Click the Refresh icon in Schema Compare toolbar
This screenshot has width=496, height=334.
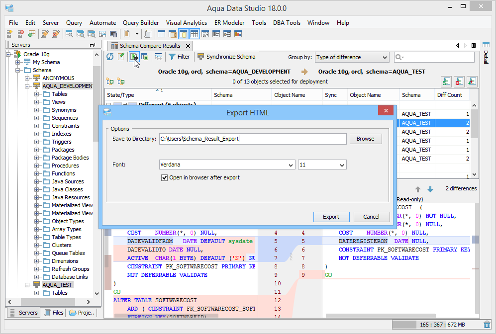(x=110, y=57)
